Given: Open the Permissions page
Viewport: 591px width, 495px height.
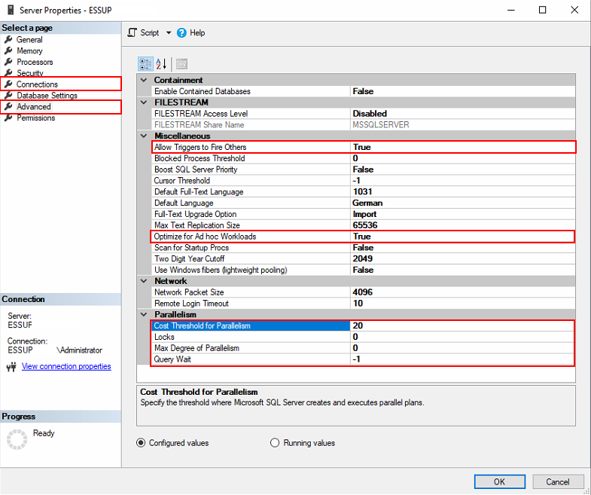Looking at the screenshot, I should point(35,118).
